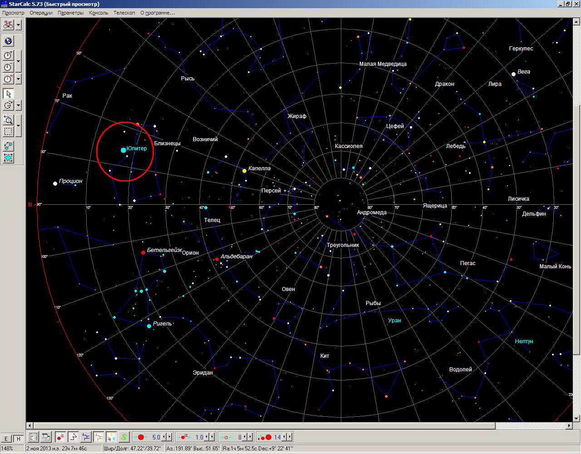Increase the star magnitude limit 5.0 stepper
This screenshot has width=581, height=454.
point(169,437)
